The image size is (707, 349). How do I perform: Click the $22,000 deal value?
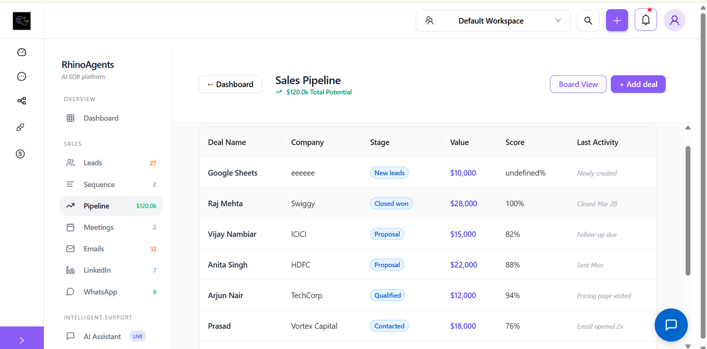tap(464, 265)
